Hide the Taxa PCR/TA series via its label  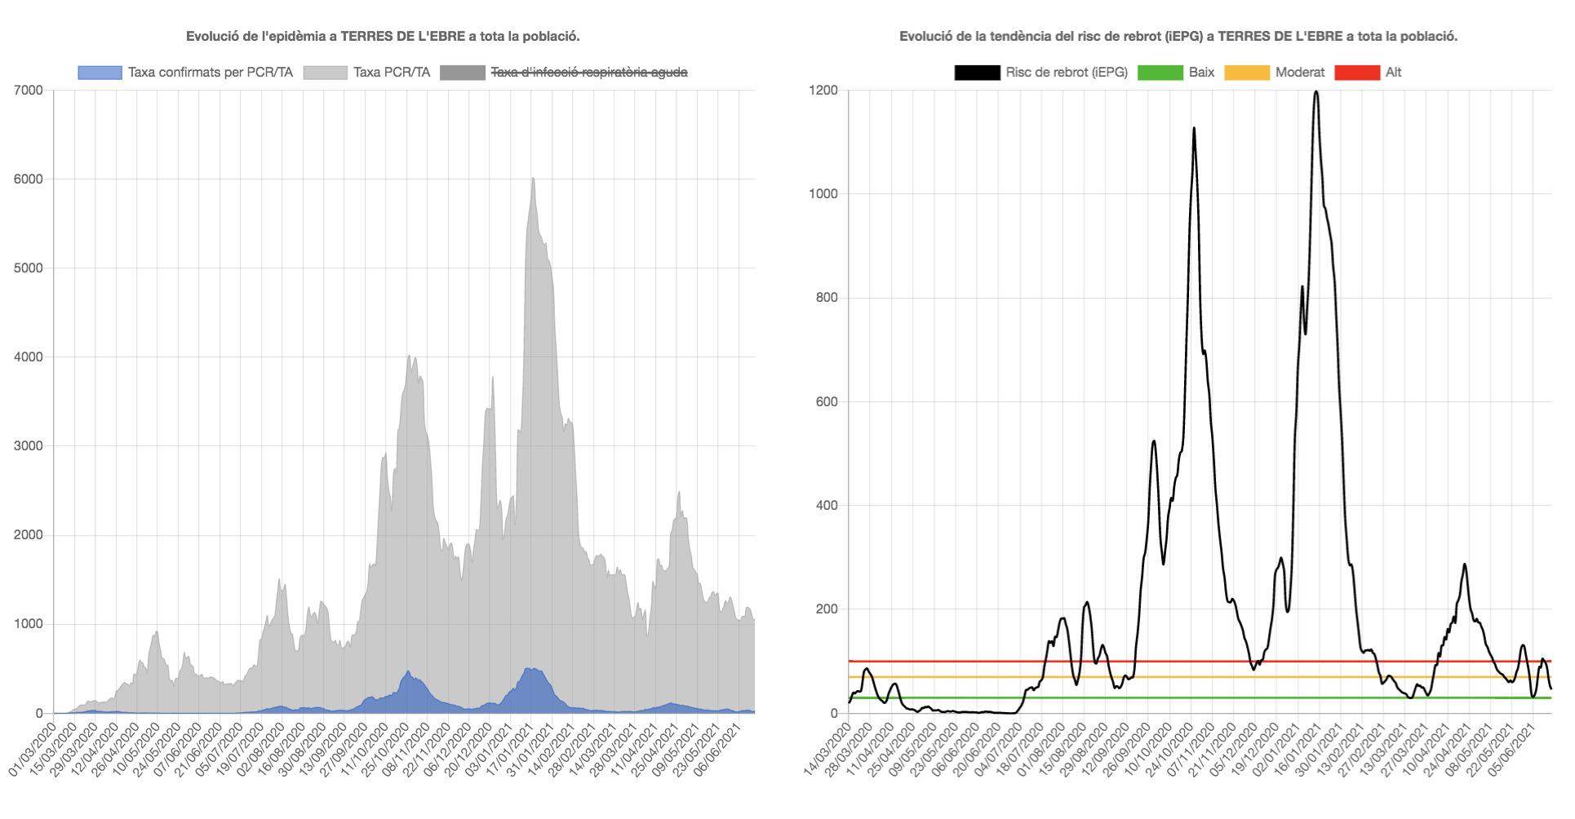391,73
